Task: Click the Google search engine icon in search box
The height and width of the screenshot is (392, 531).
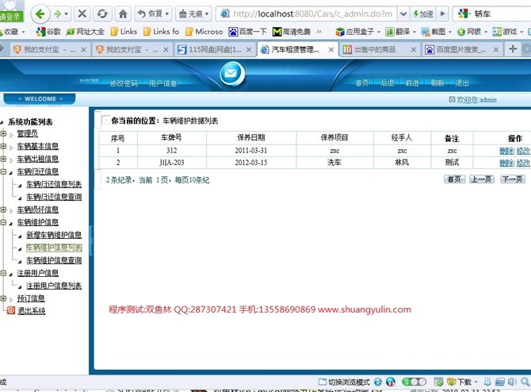Action: [463, 14]
